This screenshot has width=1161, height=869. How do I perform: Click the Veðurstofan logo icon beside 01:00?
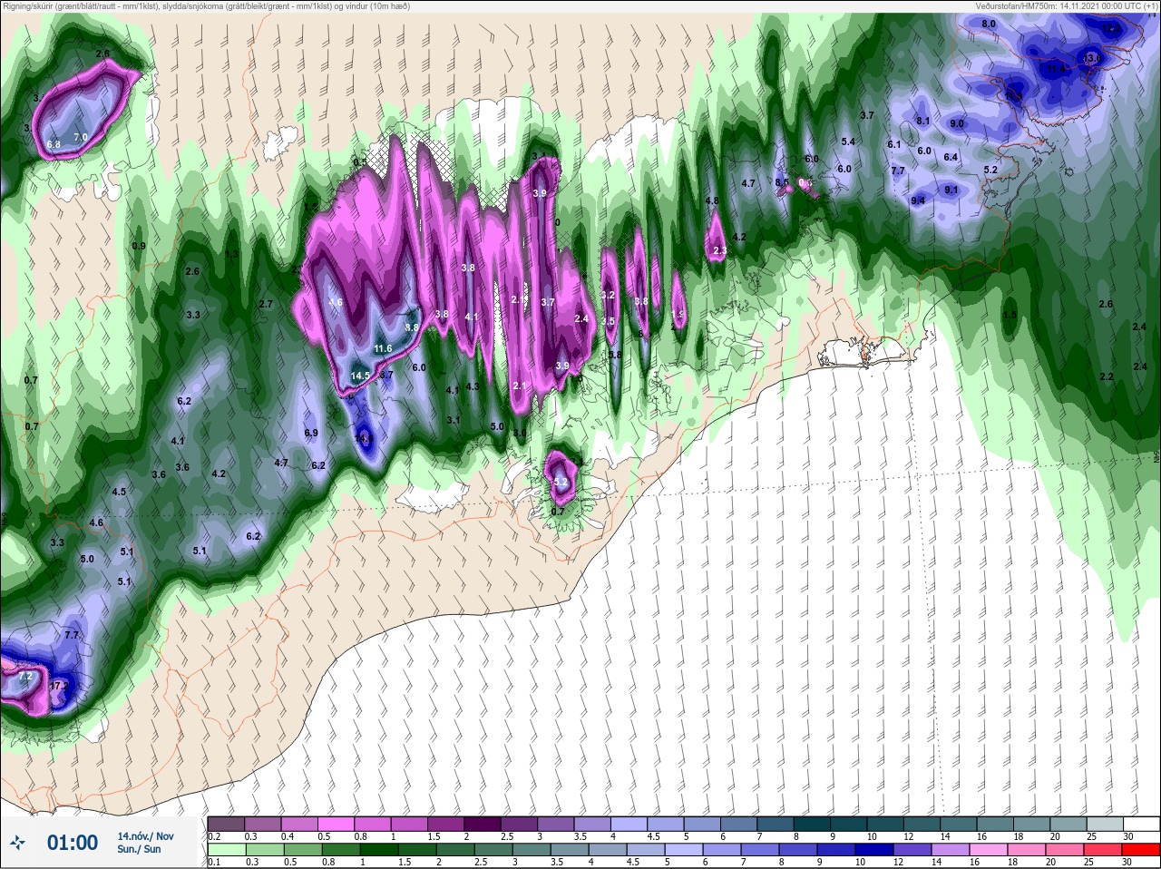click(x=17, y=843)
